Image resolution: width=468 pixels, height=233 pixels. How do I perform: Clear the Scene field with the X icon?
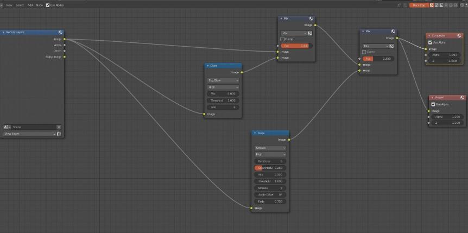pos(59,127)
